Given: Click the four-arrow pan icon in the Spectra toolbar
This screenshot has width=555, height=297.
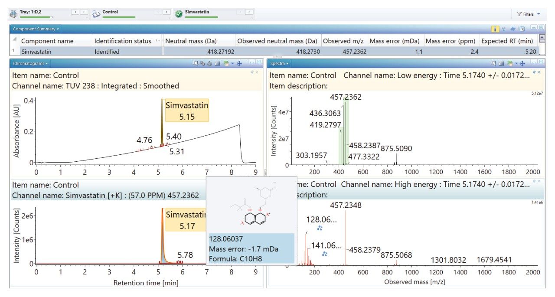Looking at the screenshot, I should click(522, 63).
